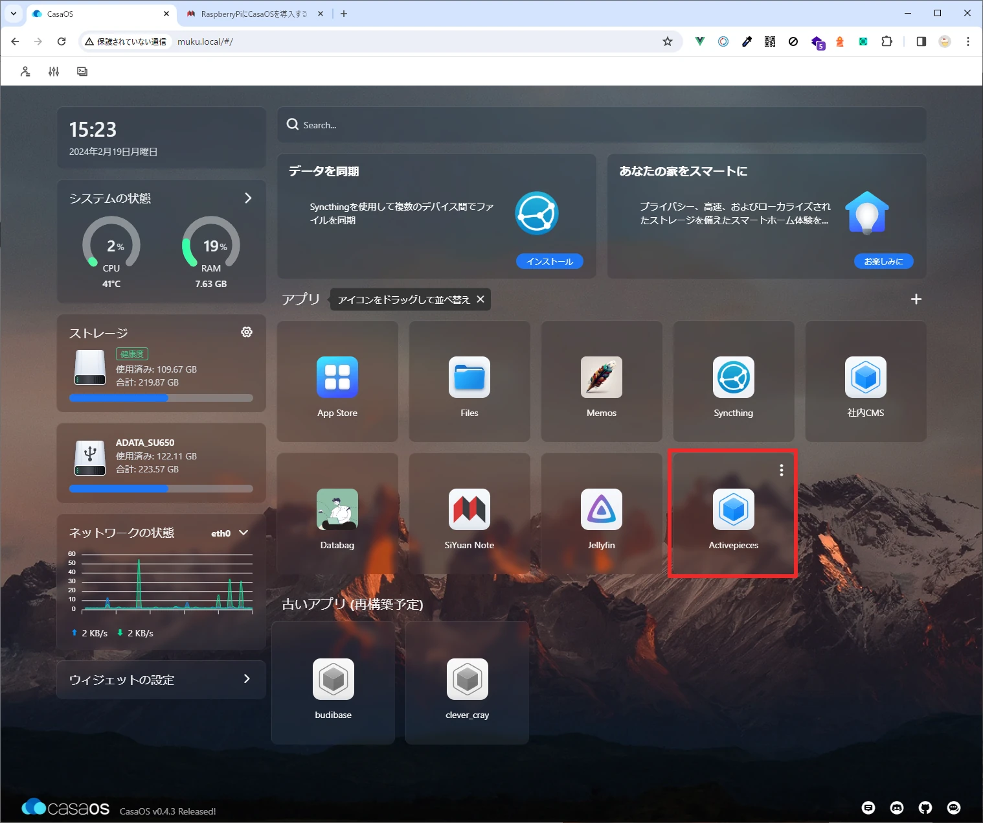
Task: Open Chrome tab search dropdown
Action: (x=13, y=13)
